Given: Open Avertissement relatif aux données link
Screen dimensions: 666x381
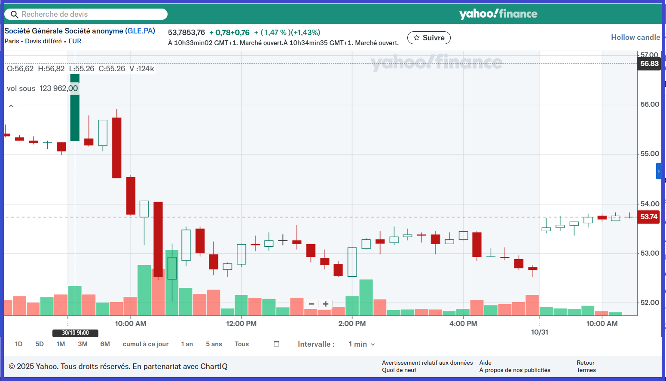Looking at the screenshot, I should click(427, 363).
